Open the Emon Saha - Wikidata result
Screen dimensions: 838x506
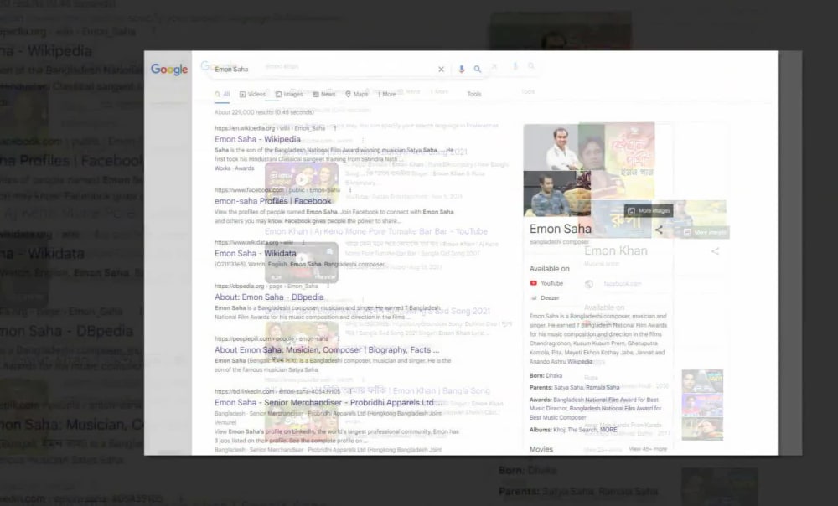coord(256,253)
